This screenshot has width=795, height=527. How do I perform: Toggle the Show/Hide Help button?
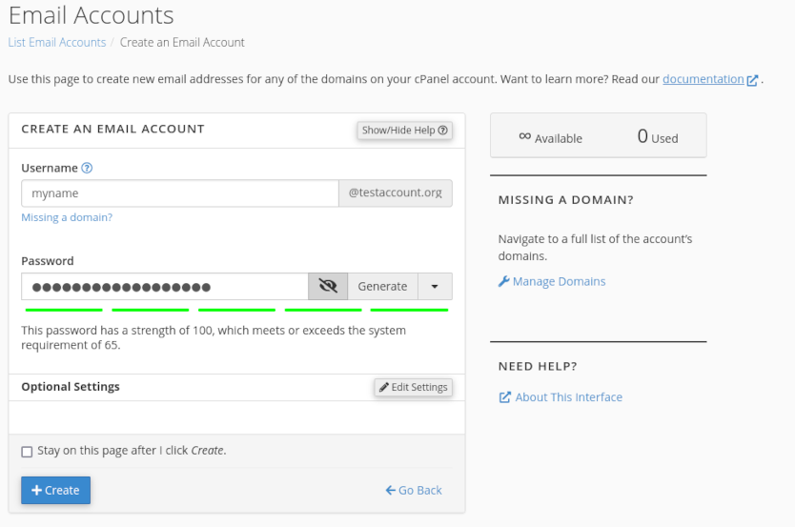(404, 131)
